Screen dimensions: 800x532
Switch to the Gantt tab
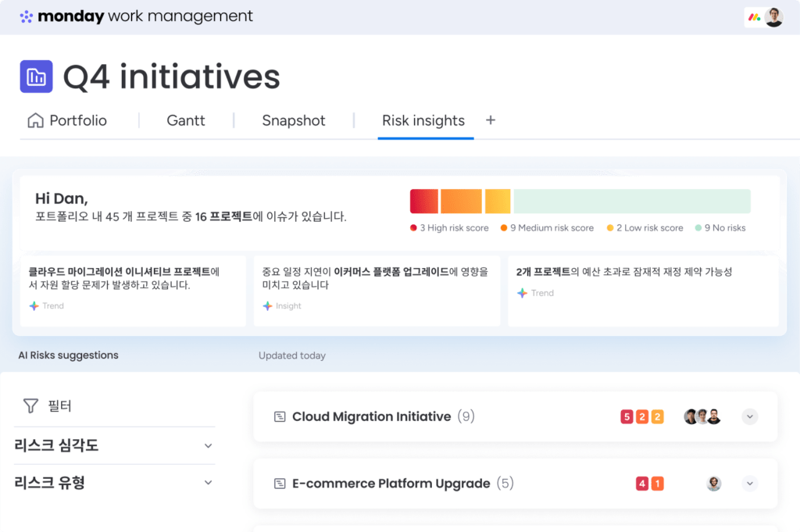click(x=186, y=120)
